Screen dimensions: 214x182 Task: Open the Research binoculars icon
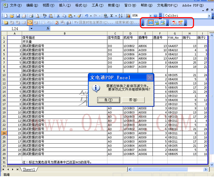tap(51, 16)
